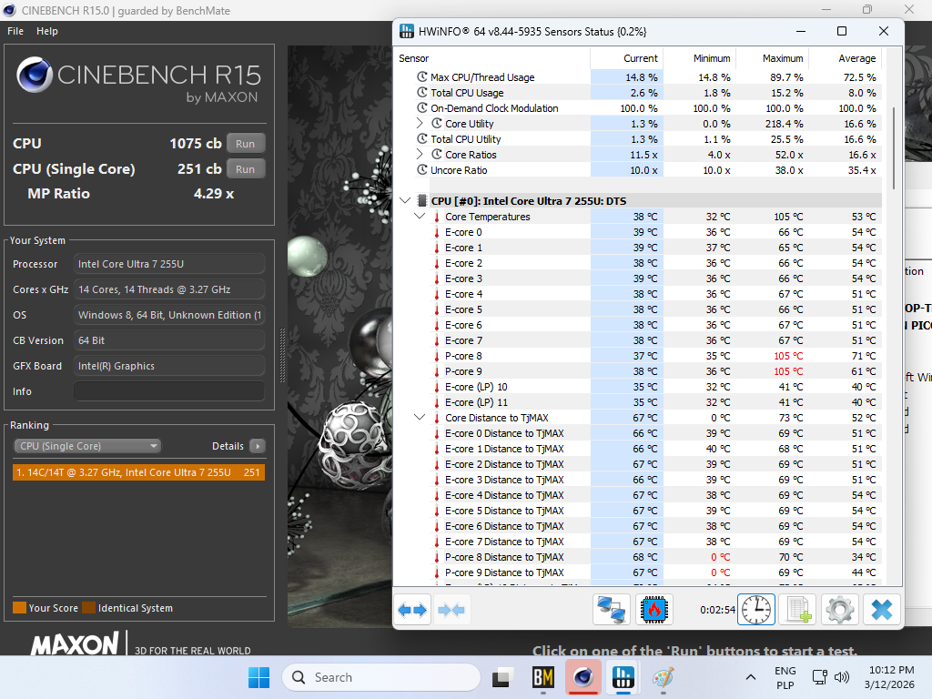This screenshot has height=699, width=932.
Task: Open BenchMate from the taskbar
Action: (543, 677)
